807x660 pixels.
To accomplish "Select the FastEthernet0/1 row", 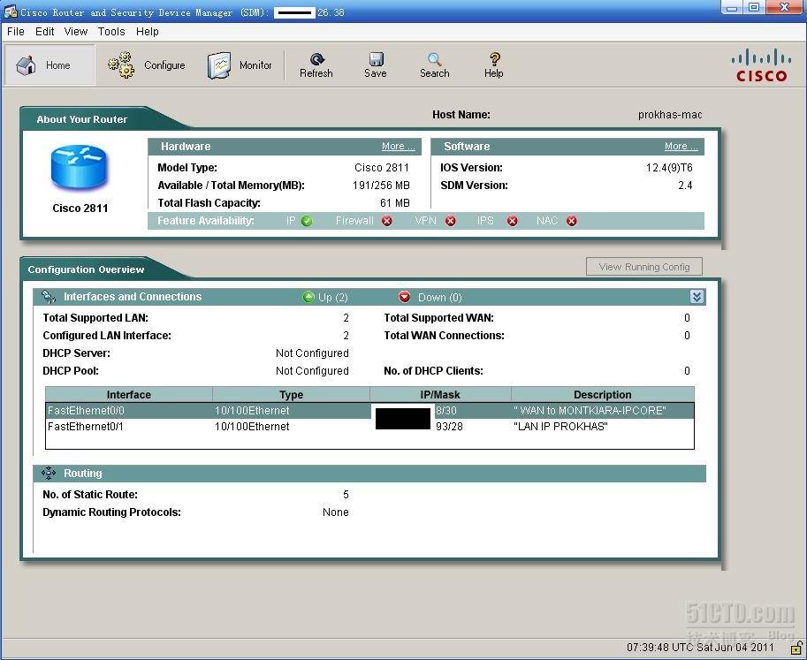I will [369, 427].
